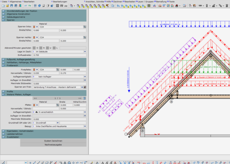Expand Kehlbalken, Kehlzange, Mittelpfetten section
The height and width of the screenshot is (164, 230).
coord(44,62)
